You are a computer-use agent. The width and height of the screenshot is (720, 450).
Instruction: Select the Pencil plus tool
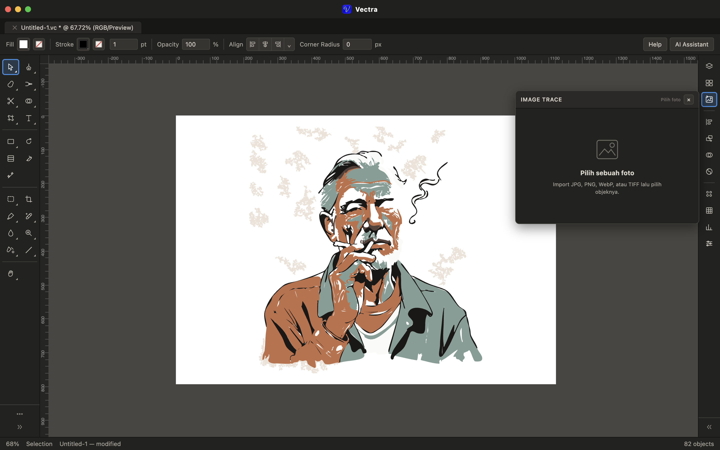[x=28, y=216]
